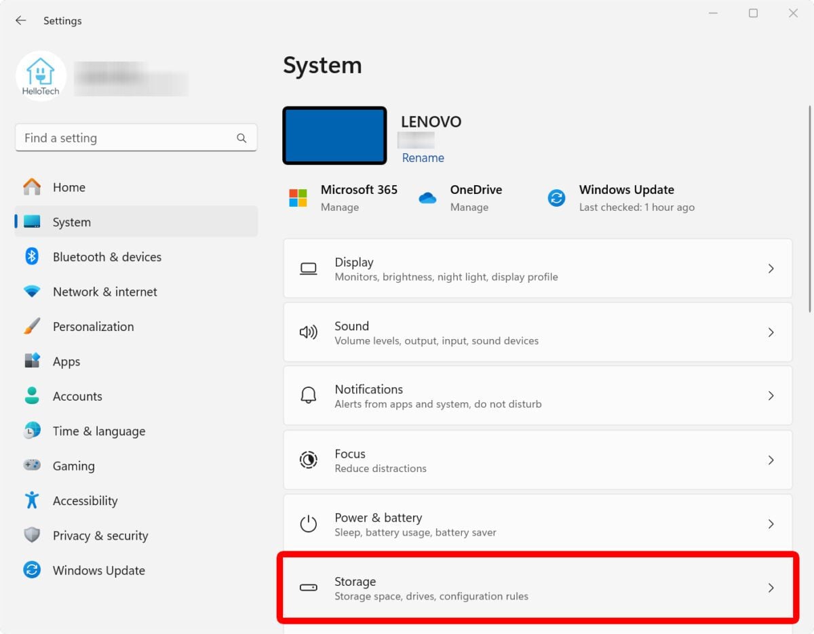Click the Network & internet globe icon
The height and width of the screenshot is (634, 814).
coord(33,291)
